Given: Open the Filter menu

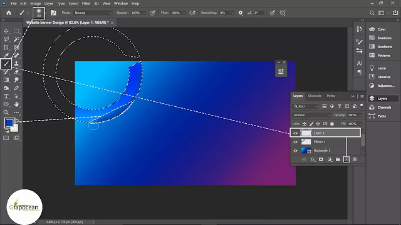Looking at the screenshot, I should [x=86, y=4].
